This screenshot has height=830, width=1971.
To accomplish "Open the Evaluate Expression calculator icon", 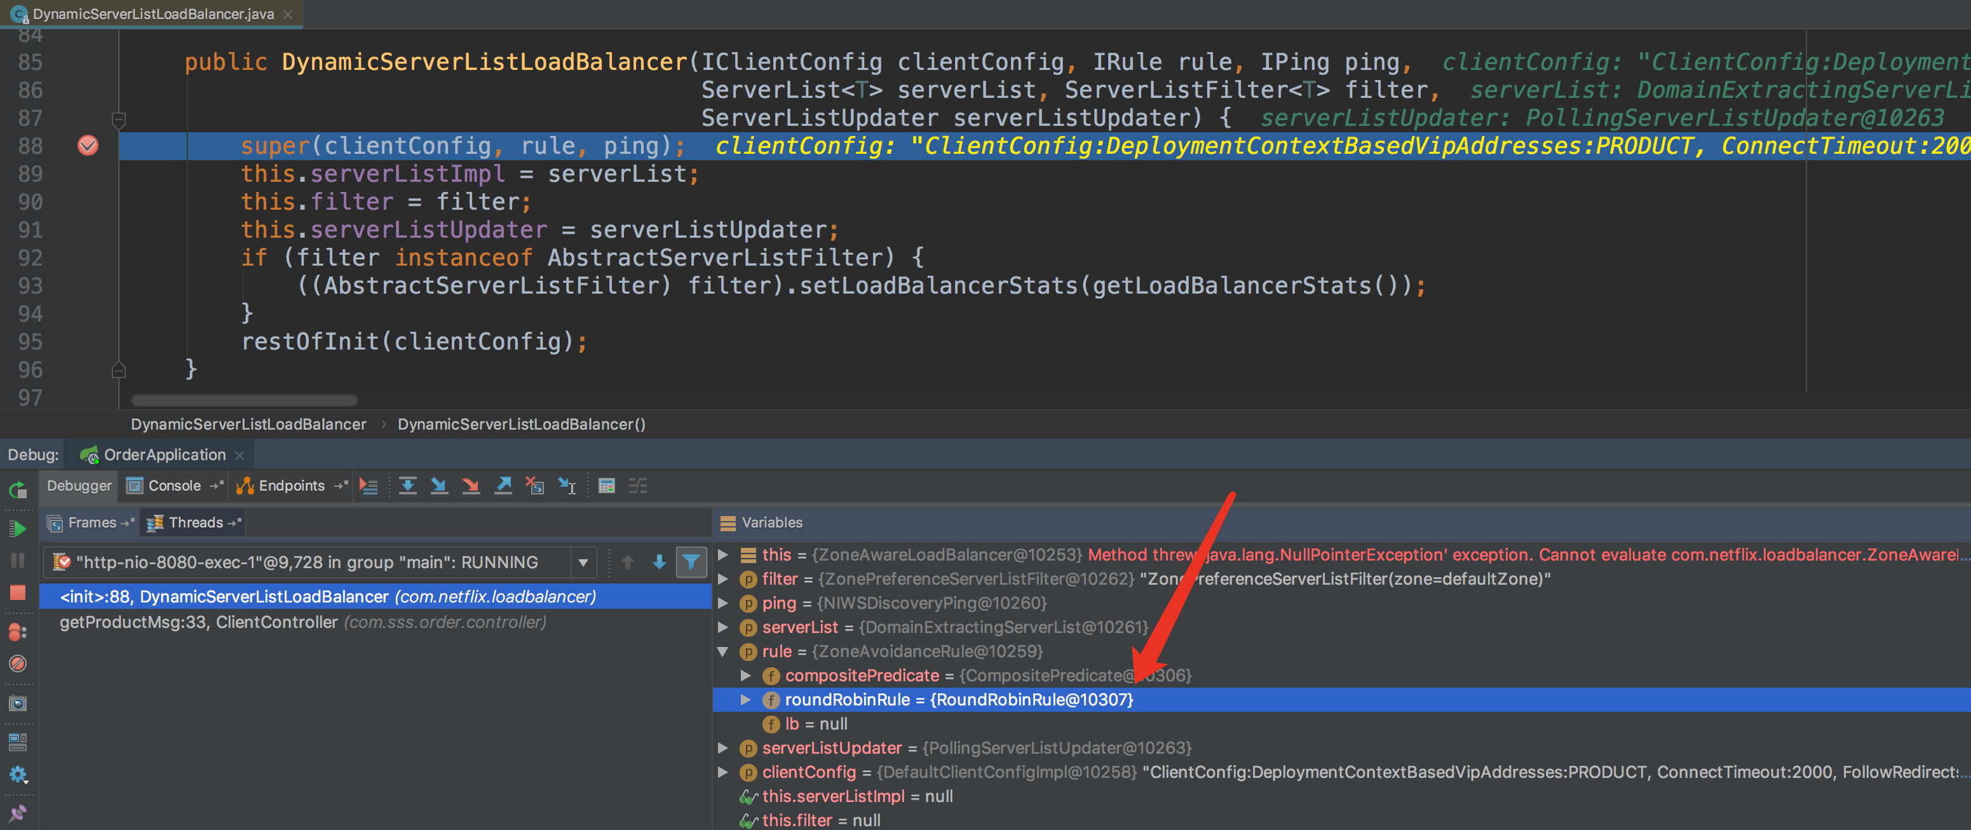I will coord(607,486).
